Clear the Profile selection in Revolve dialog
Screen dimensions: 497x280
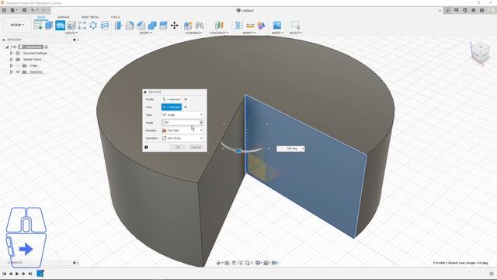186,100
